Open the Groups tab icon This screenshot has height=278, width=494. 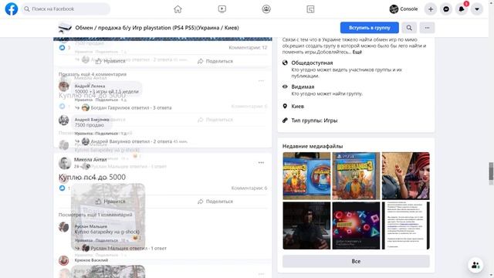coord(266,9)
